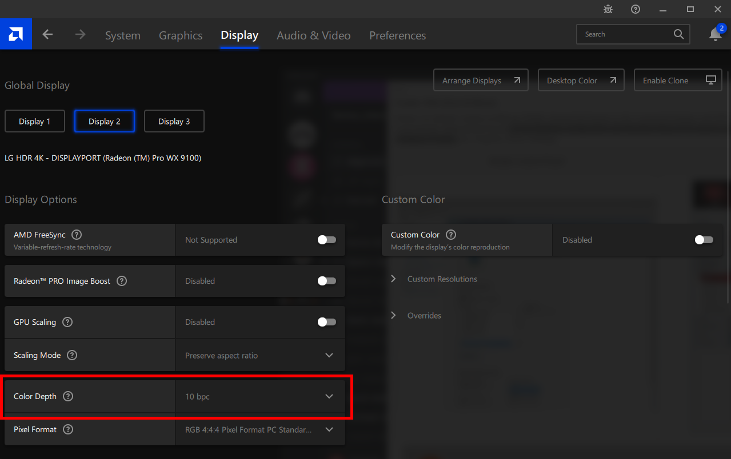Go back with the left arrow
The height and width of the screenshot is (459, 731).
[47, 34]
